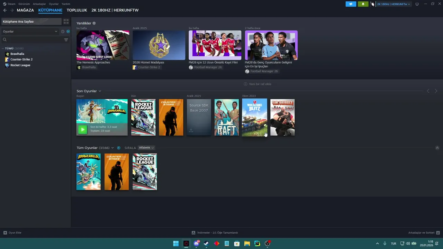The image size is (443, 249).
Task: Open the MAĞAZA tab
Action: (25, 10)
